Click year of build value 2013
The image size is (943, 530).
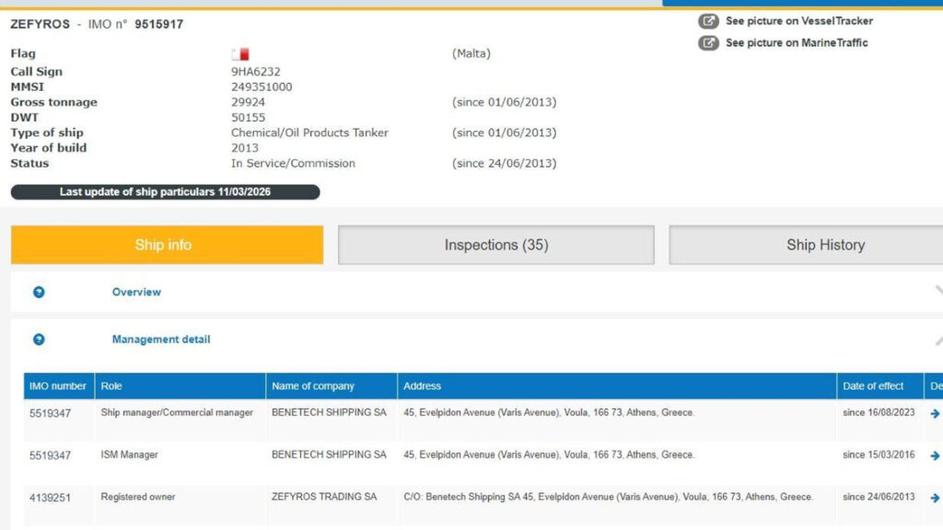(x=245, y=148)
